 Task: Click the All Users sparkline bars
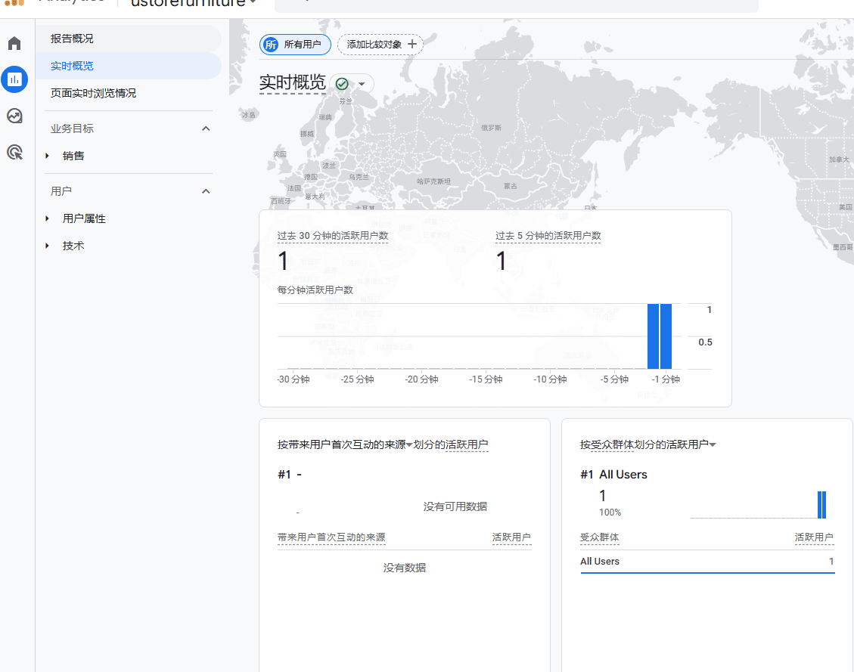[x=822, y=505]
